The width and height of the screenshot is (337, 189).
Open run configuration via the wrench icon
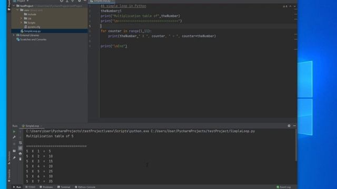click(14, 137)
